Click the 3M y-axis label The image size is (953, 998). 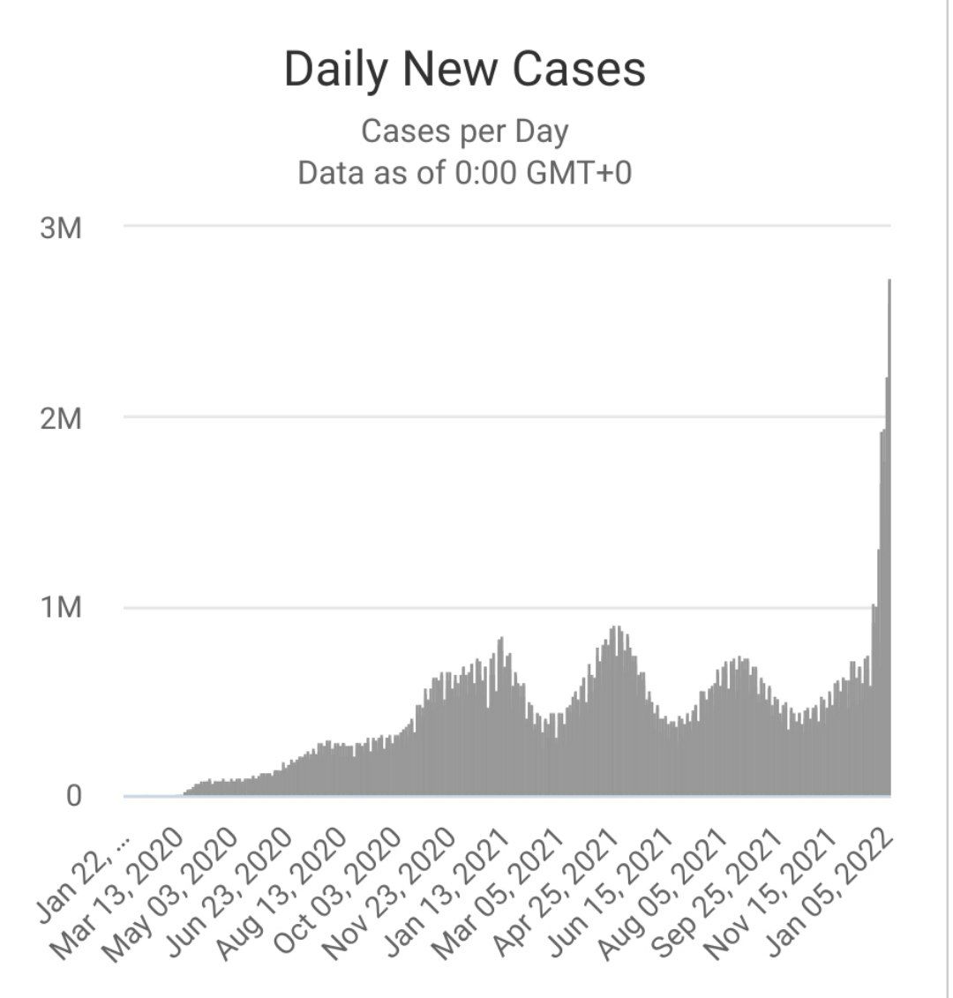[61, 228]
